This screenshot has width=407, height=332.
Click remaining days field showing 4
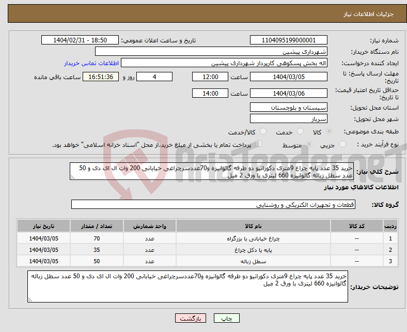pyautogui.click(x=154, y=77)
